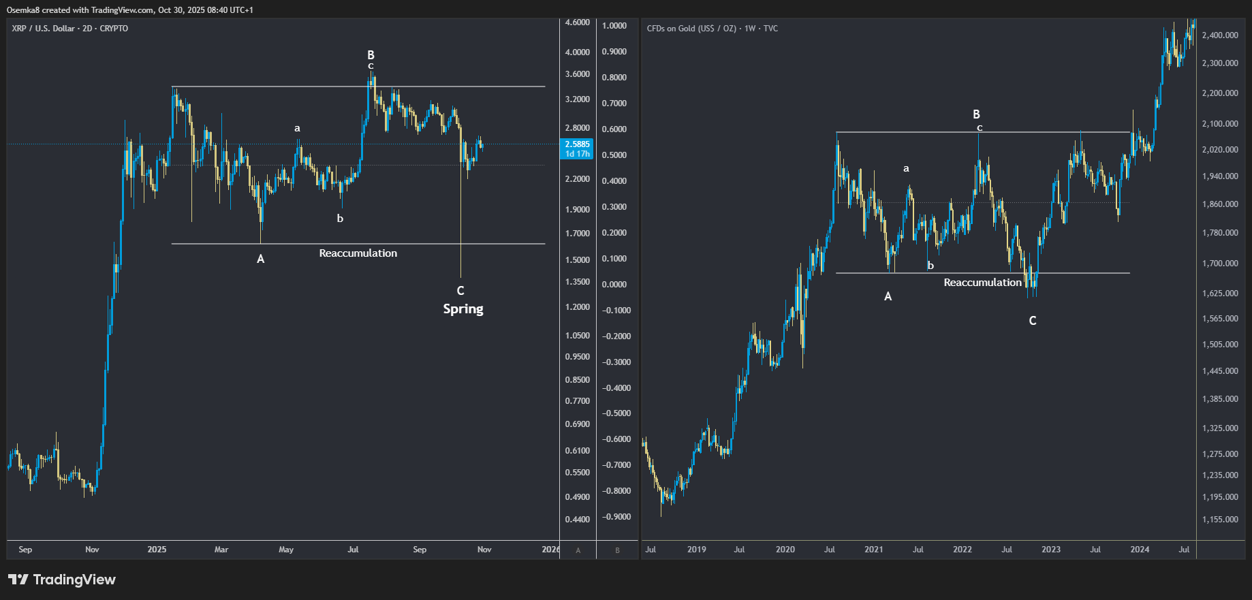The image size is (1252, 600).
Task: Select price scale B below the XRP chart
Action: [617, 550]
